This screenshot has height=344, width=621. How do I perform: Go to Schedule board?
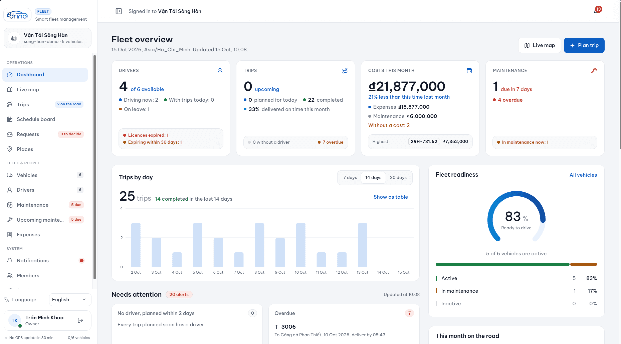pyautogui.click(x=45, y=119)
